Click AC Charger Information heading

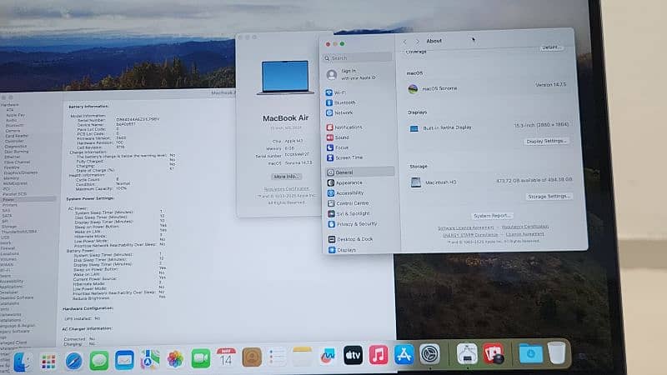[87, 328]
